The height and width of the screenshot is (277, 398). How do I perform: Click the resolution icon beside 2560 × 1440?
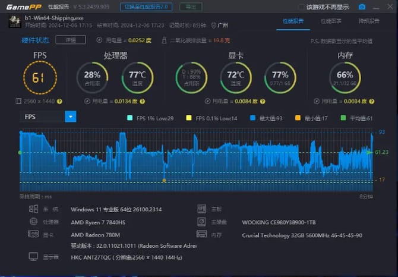click(18, 101)
